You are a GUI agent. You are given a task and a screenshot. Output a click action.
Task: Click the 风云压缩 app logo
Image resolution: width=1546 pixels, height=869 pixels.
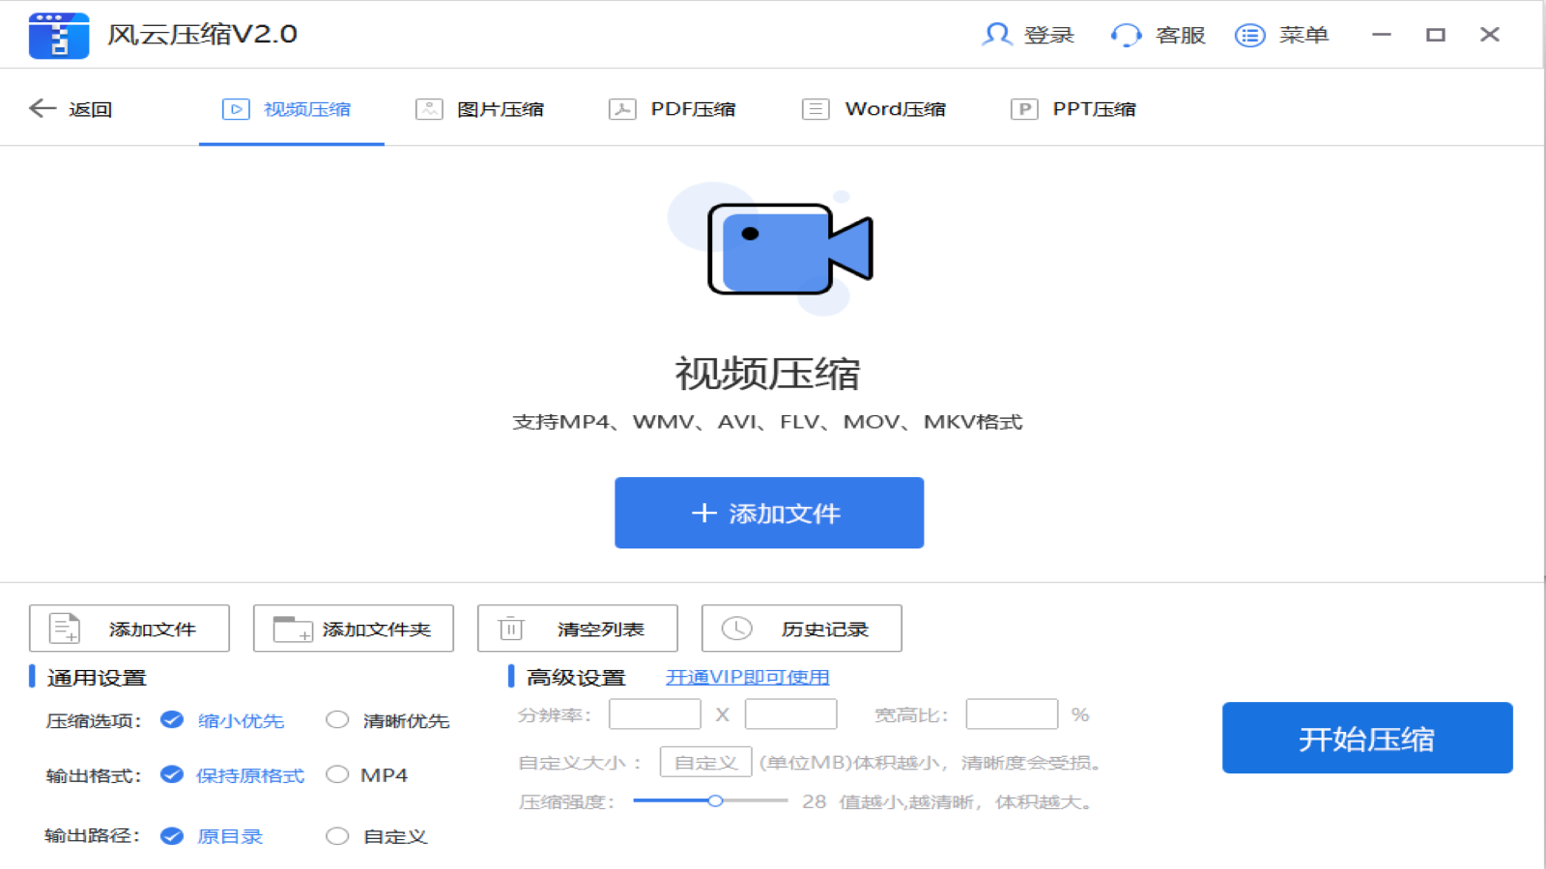click(58, 35)
